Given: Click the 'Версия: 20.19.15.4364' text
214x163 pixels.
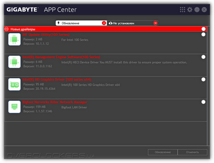Looking at the screenshot, I should tap(39, 89).
